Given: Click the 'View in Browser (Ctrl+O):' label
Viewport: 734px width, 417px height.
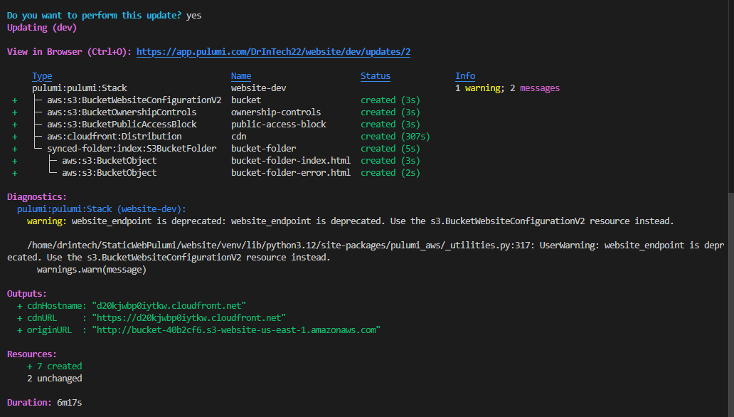Looking at the screenshot, I should coord(69,51).
